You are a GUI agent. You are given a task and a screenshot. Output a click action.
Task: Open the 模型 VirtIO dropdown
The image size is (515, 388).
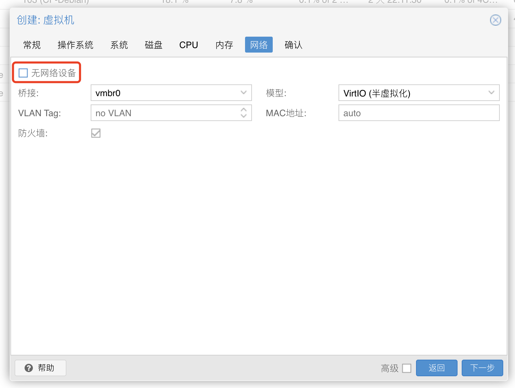(x=491, y=93)
